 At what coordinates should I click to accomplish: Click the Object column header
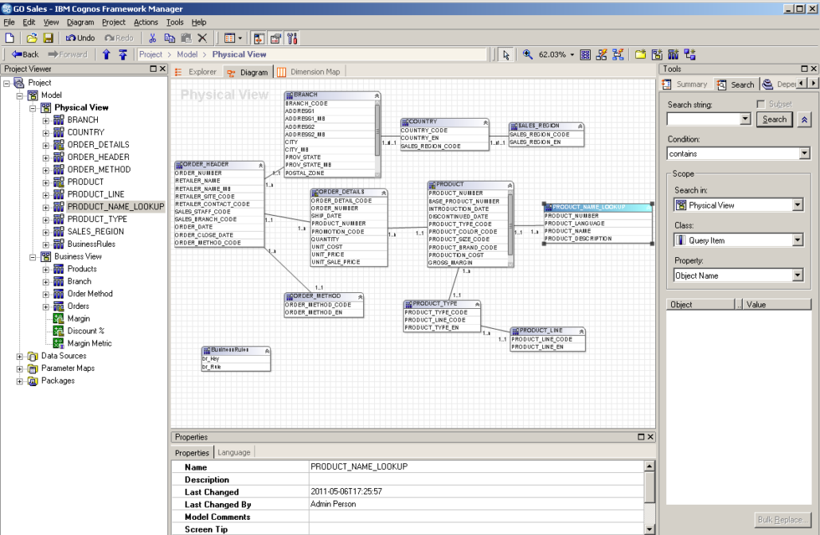[x=701, y=304]
